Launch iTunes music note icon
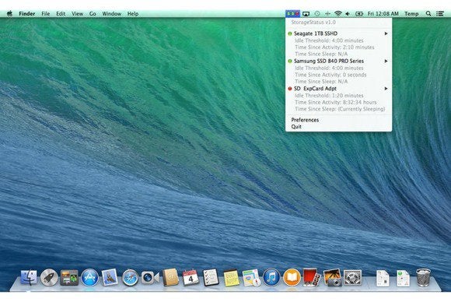451x302 pixels. click(x=271, y=278)
